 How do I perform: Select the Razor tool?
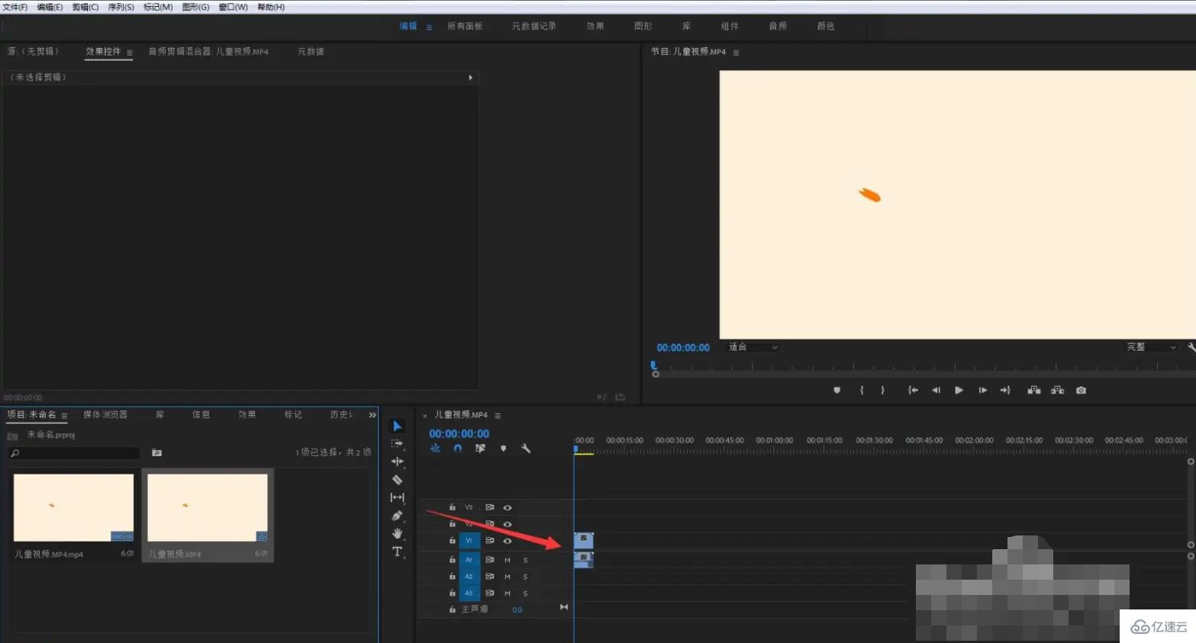point(397,480)
